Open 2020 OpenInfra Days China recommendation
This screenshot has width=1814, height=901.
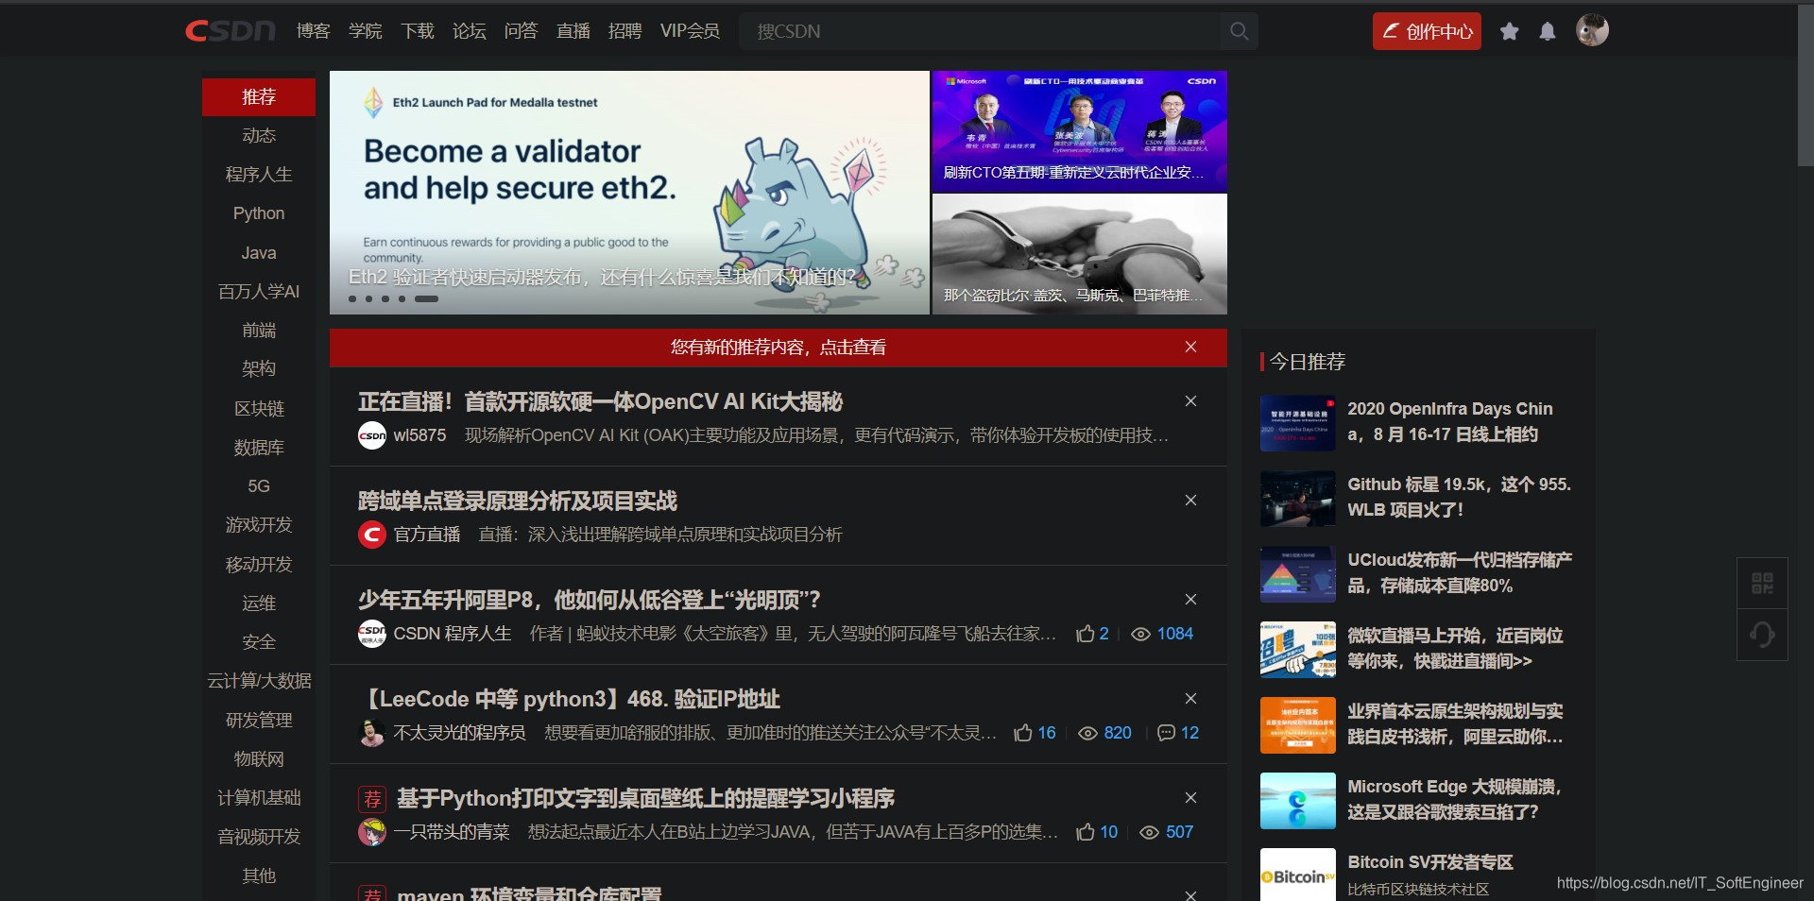point(1449,421)
